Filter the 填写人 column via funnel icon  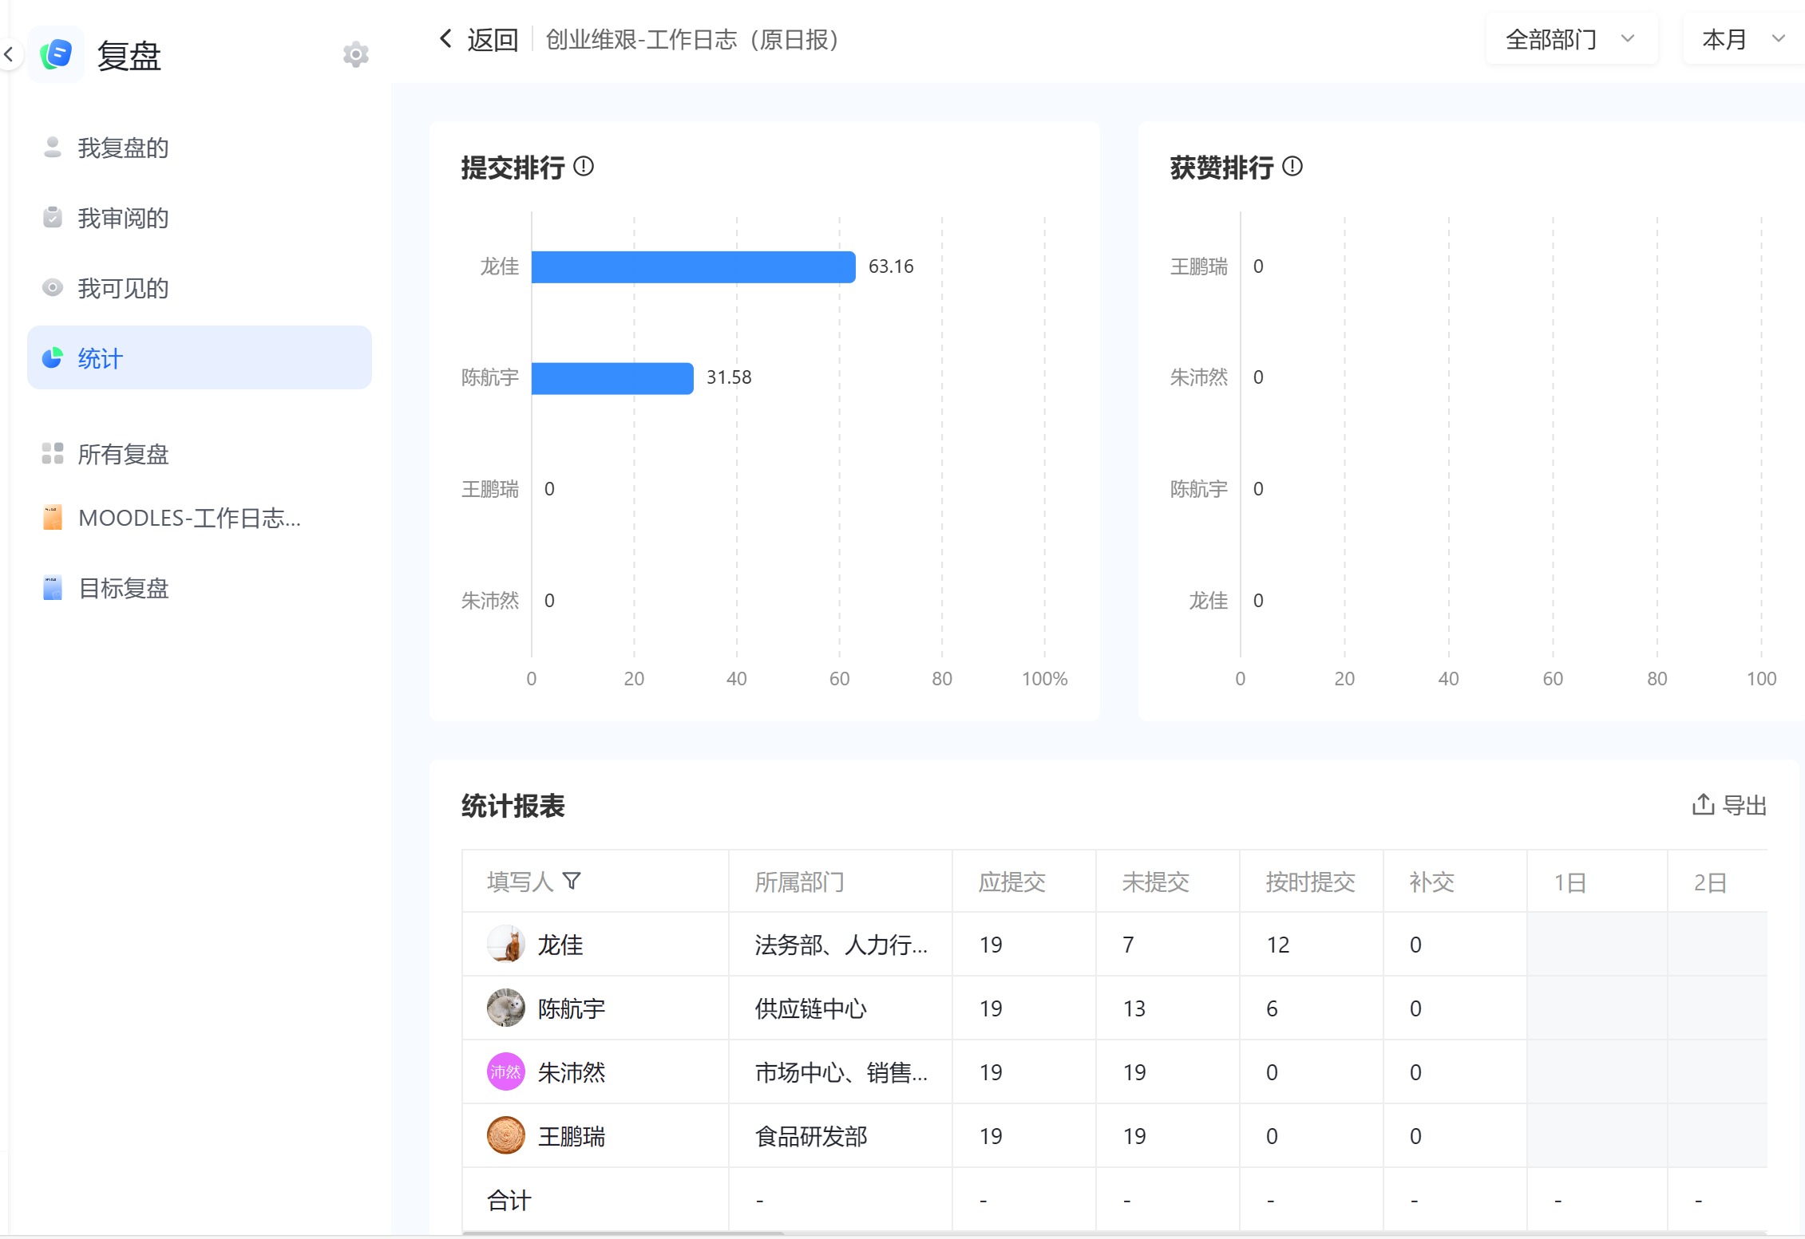572,881
